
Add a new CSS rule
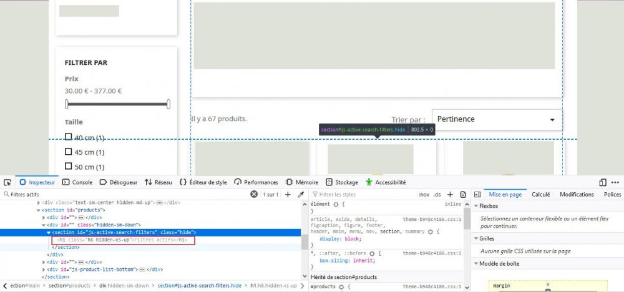point(450,195)
